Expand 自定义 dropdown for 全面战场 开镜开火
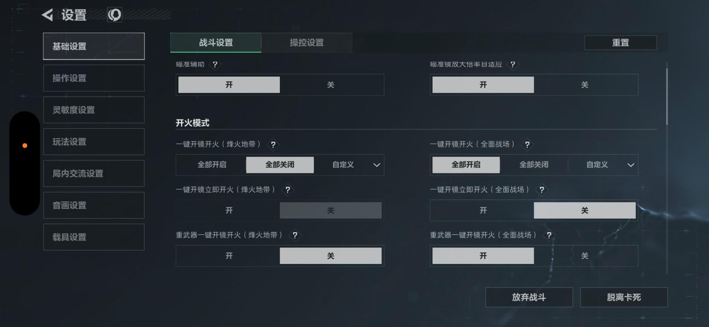Image resolution: width=709 pixels, height=327 pixels. pos(630,165)
